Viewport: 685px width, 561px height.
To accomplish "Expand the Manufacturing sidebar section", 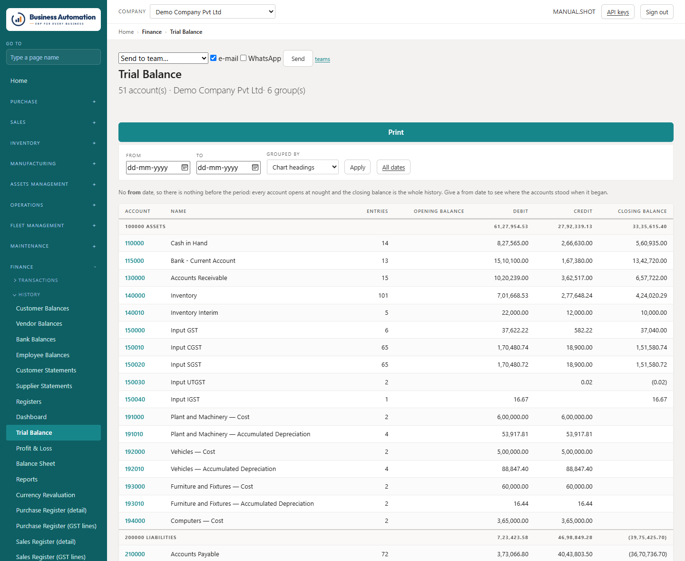I will coord(53,164).
